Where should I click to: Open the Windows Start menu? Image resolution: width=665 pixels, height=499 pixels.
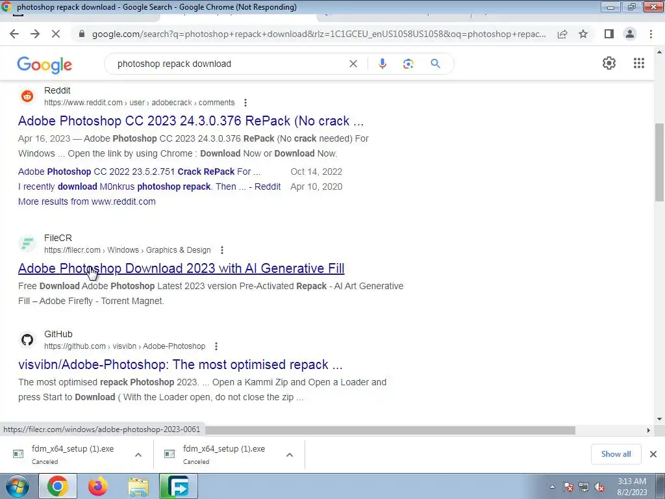[x=17, y=486]
